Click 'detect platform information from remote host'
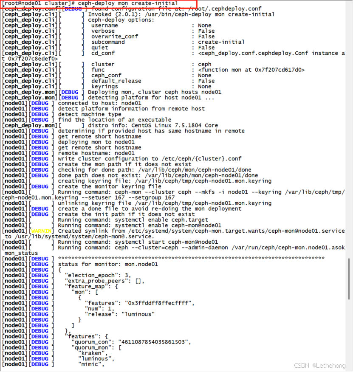Screen dimensions: 353x372 tap(131, 109)
